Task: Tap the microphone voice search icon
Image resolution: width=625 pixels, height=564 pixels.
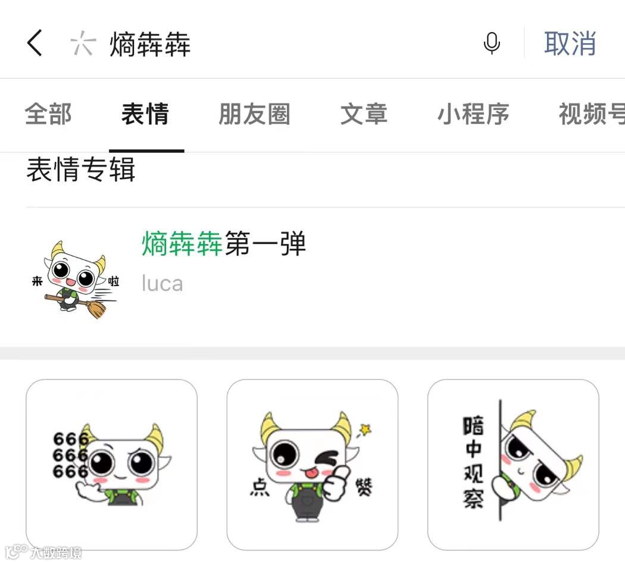Action: [x=492, y=43]
